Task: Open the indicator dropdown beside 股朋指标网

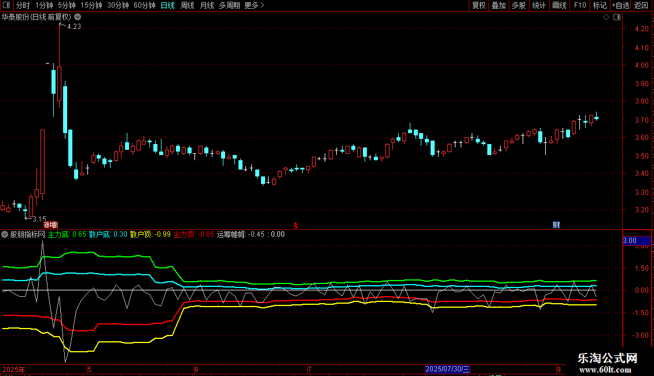Action: [x=5, y=234]
